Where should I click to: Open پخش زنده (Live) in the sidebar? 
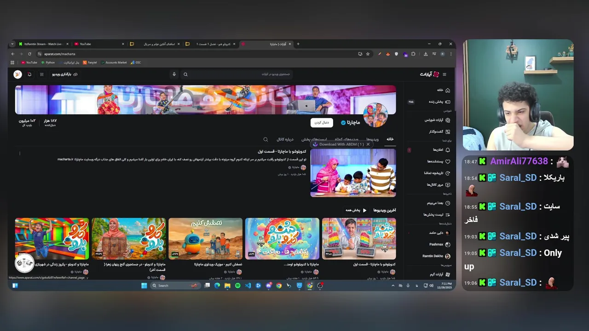tap(439, 102)
